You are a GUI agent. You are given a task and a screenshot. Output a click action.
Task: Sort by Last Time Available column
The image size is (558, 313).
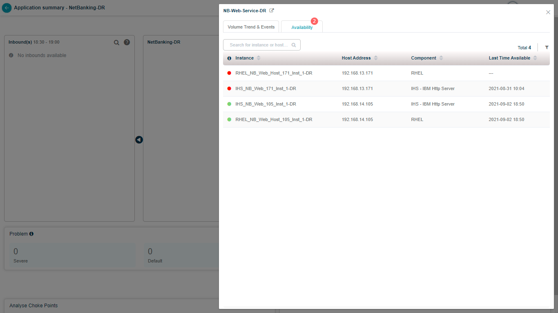click(x=535, y=58)
